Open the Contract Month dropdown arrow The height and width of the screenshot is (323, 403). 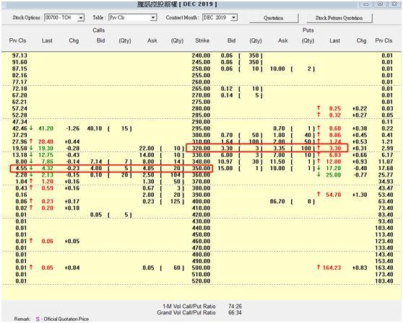click(233, 18)
